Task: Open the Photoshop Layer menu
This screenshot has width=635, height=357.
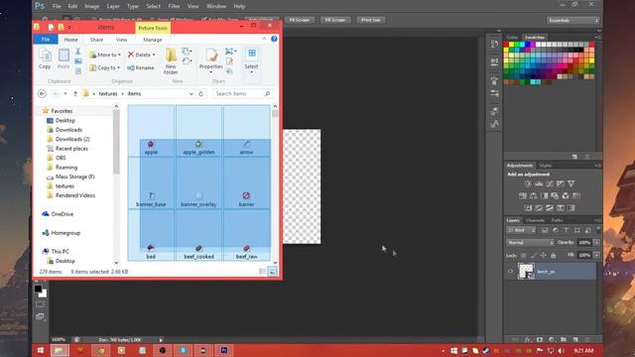Action: [113, 6]
